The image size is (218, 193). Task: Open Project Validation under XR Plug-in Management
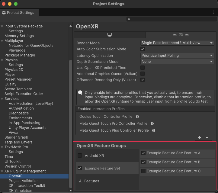coord(24,181)
